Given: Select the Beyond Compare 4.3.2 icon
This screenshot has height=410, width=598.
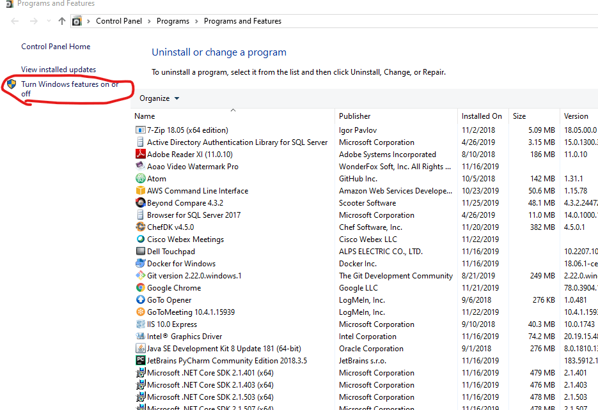Looking at the screenshot, I should [140, 203].
